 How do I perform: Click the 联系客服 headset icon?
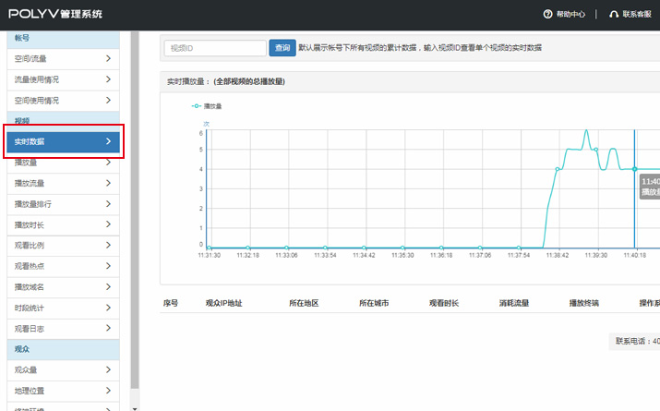[x=614, y=14]
